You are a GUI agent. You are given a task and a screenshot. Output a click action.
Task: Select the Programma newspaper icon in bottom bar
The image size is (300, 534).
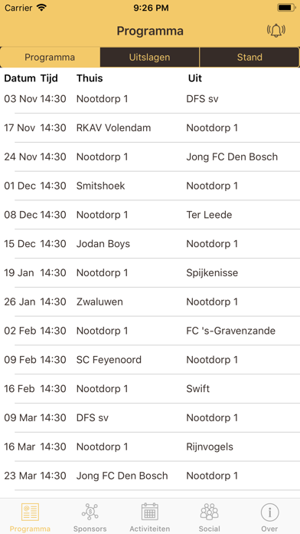(30, 512)
